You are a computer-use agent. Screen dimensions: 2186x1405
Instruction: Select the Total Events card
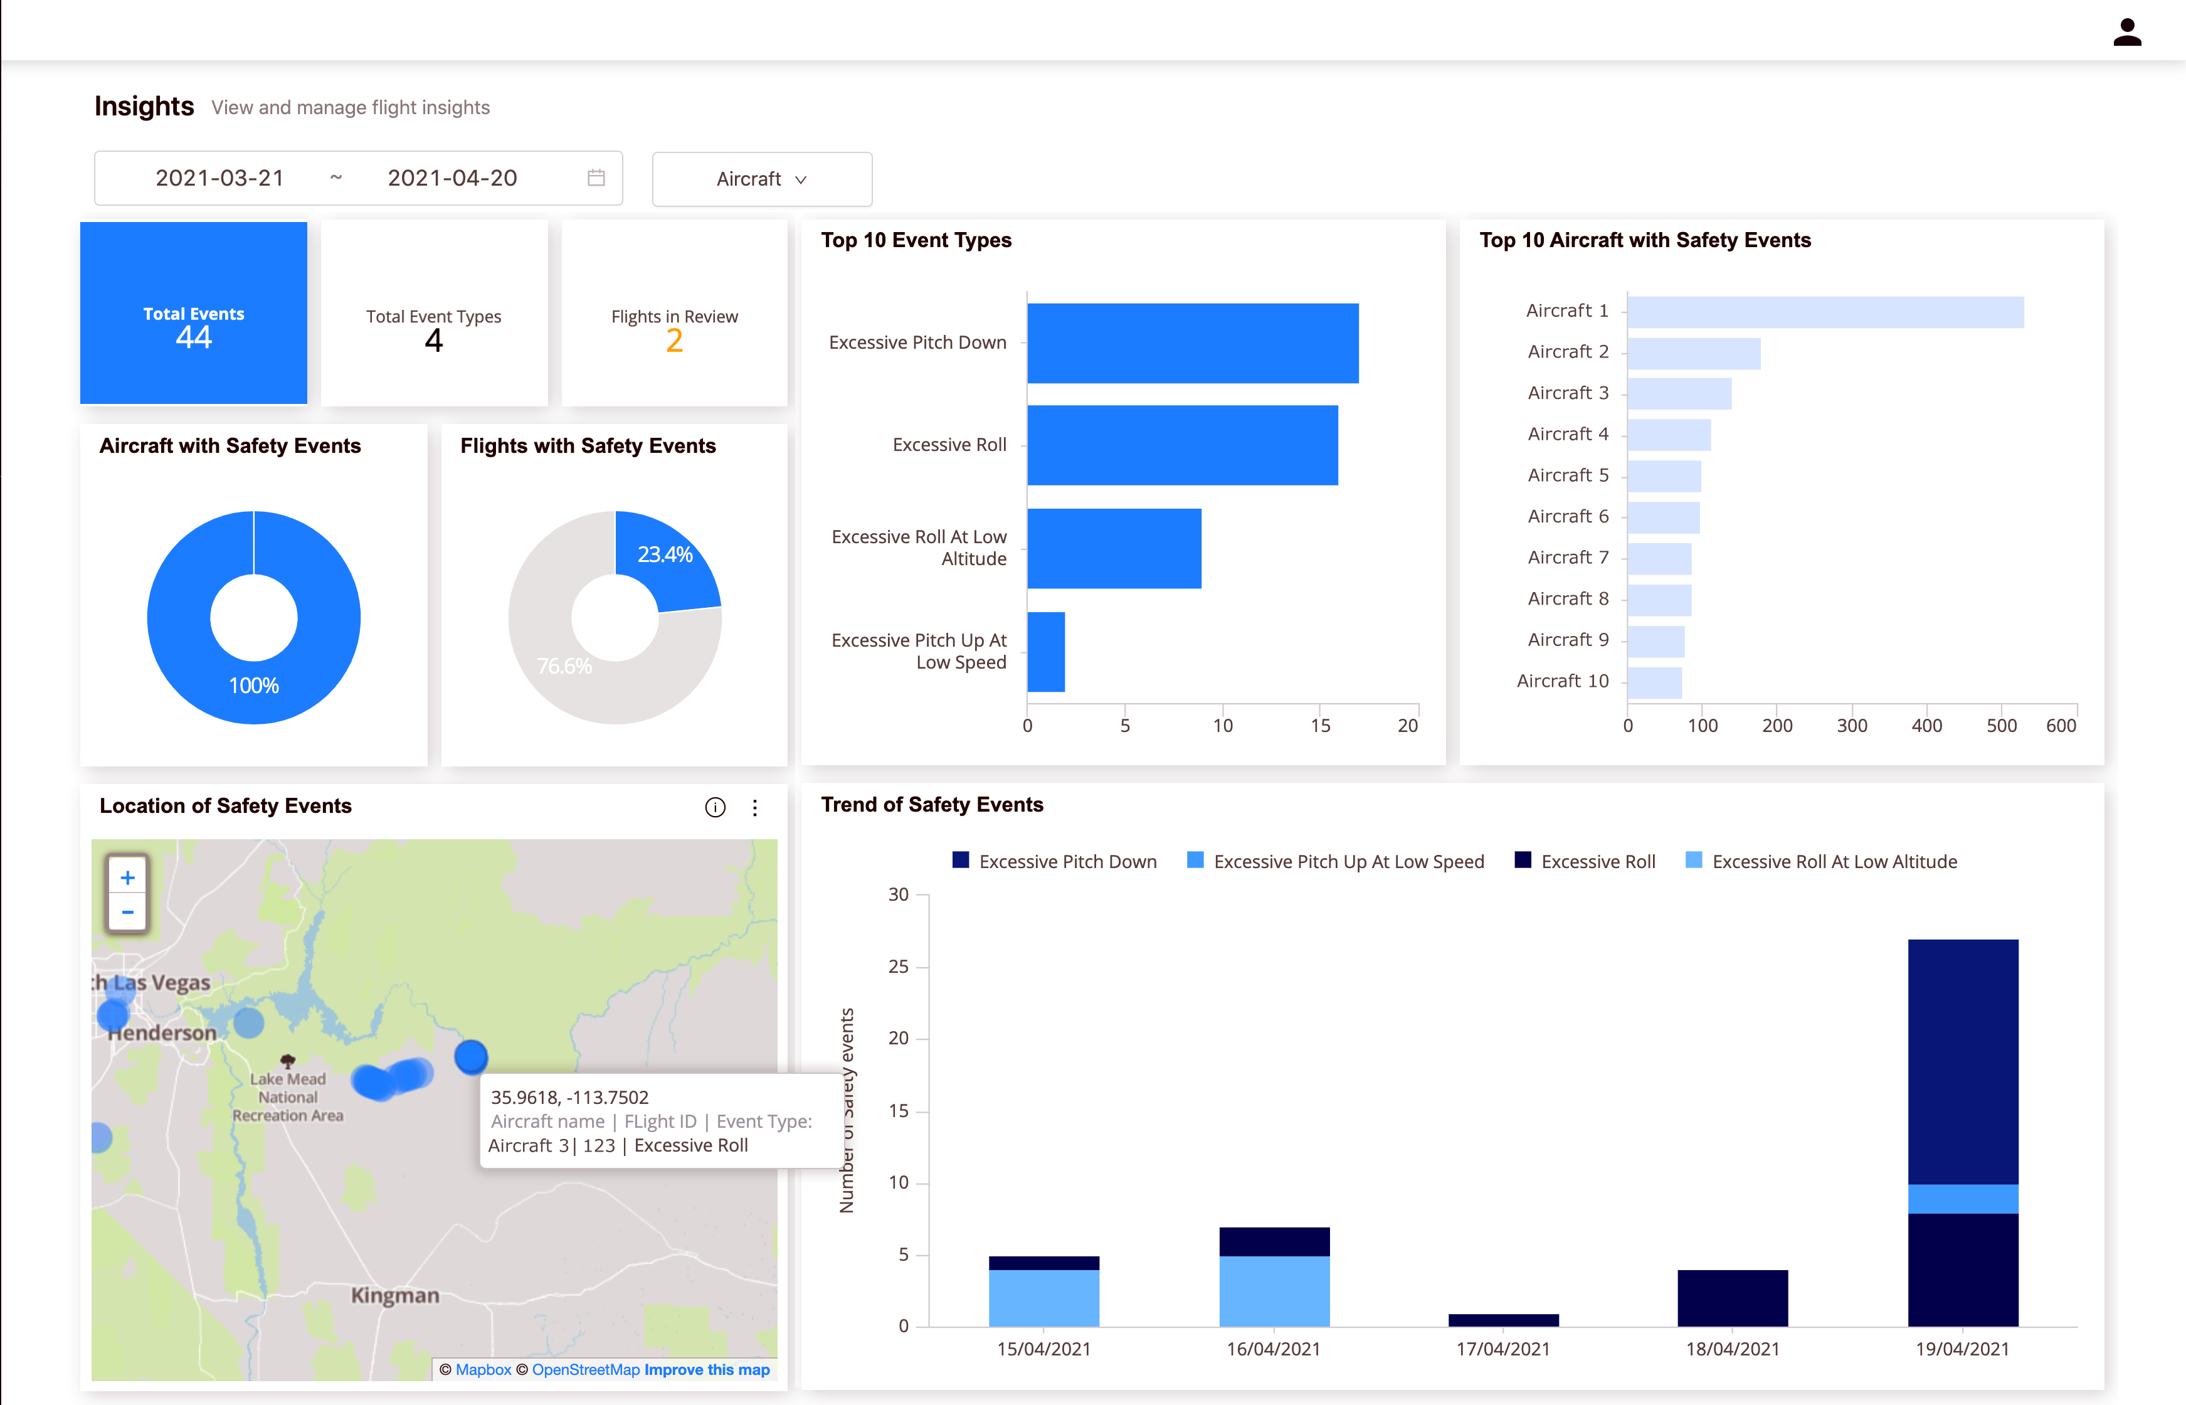193,313
